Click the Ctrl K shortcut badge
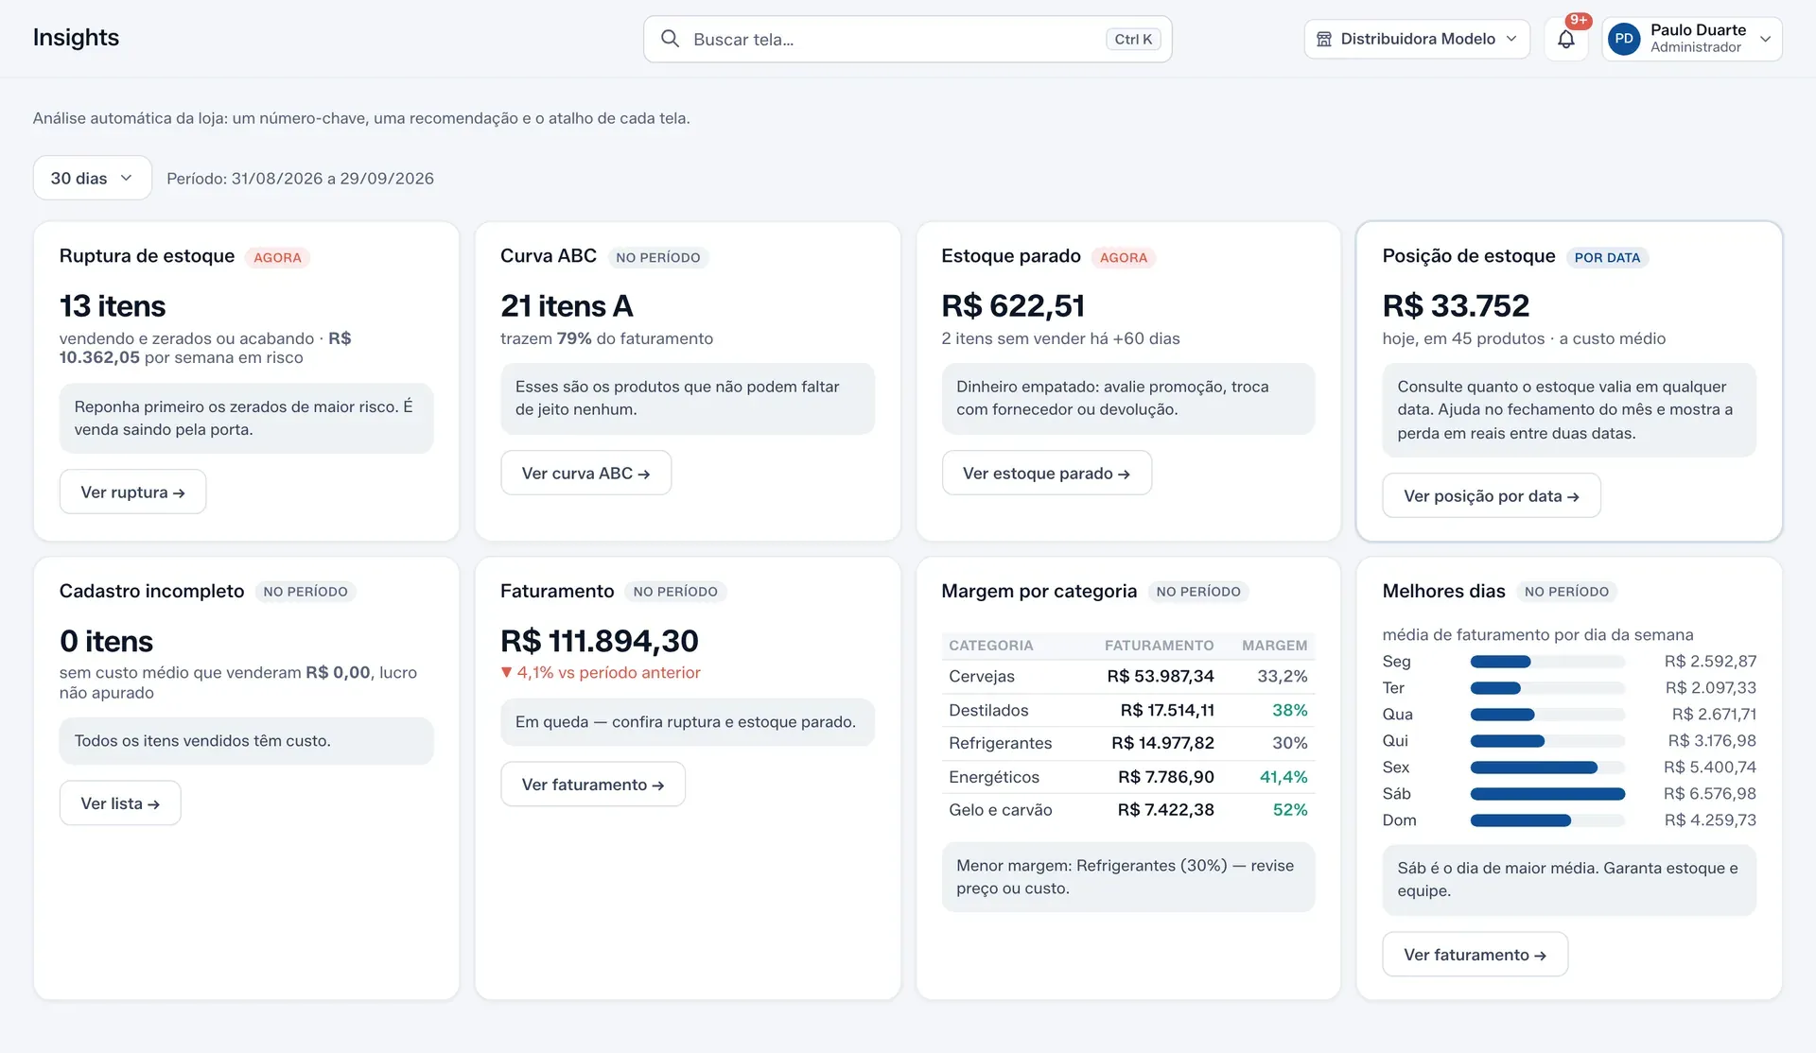1816x1053 pixels. coord(1133,39)
